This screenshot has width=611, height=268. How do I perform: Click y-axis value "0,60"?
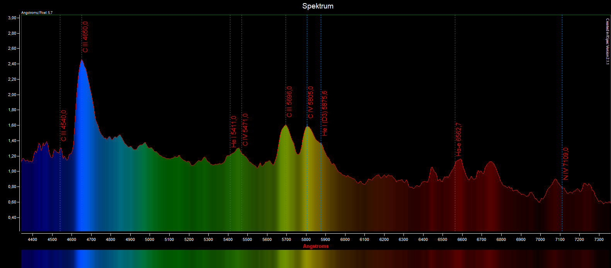[12, 202]
